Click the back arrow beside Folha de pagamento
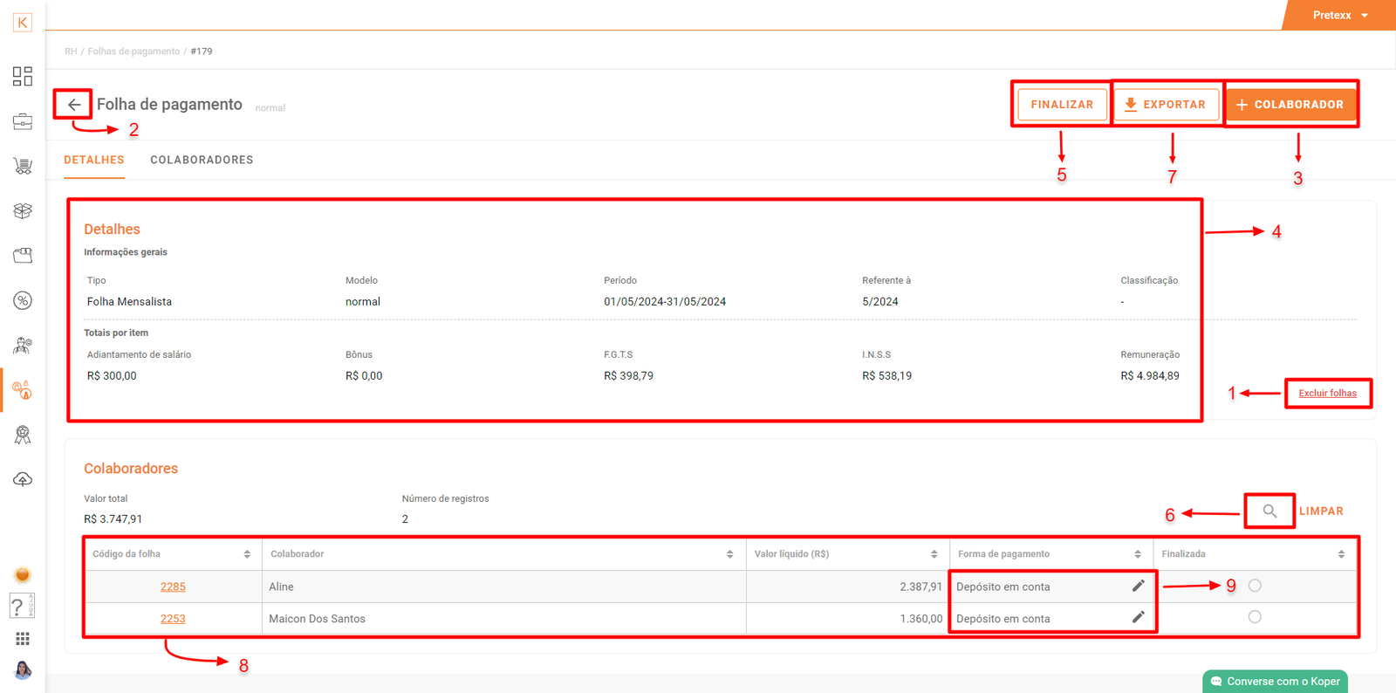Screen dimensions: 1396x693 (74, 105)
